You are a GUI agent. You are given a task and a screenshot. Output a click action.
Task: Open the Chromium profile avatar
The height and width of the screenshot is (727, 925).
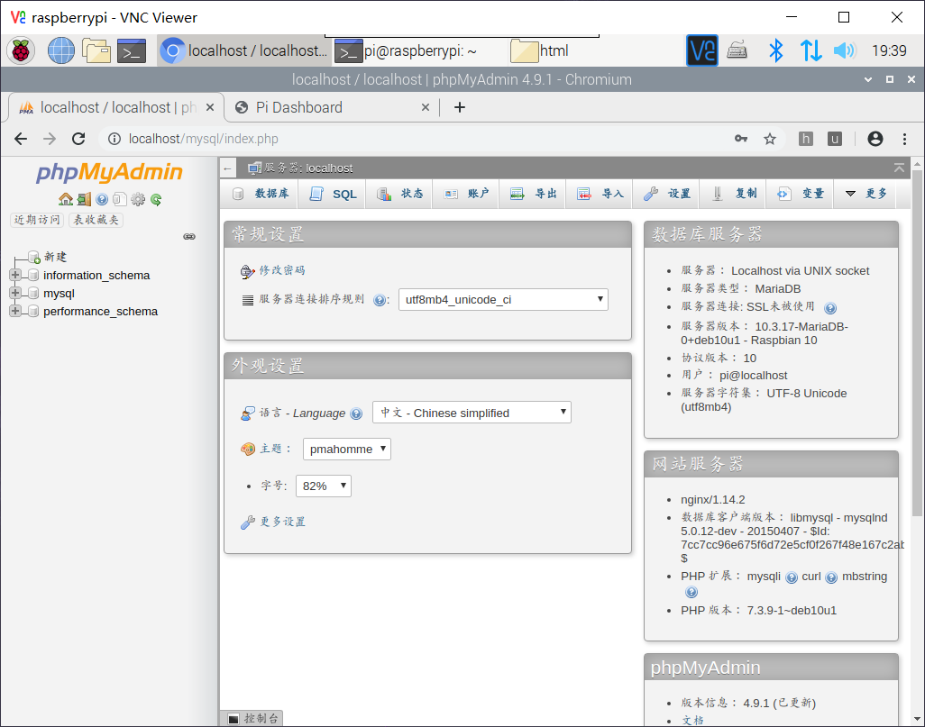click(x=875, y=139)
